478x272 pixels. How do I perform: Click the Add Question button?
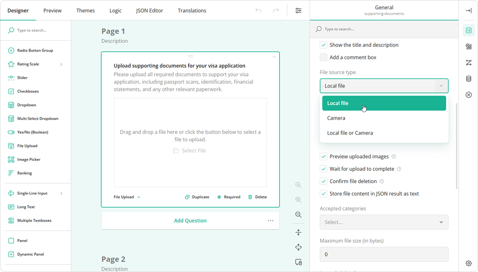click(190, 220)
